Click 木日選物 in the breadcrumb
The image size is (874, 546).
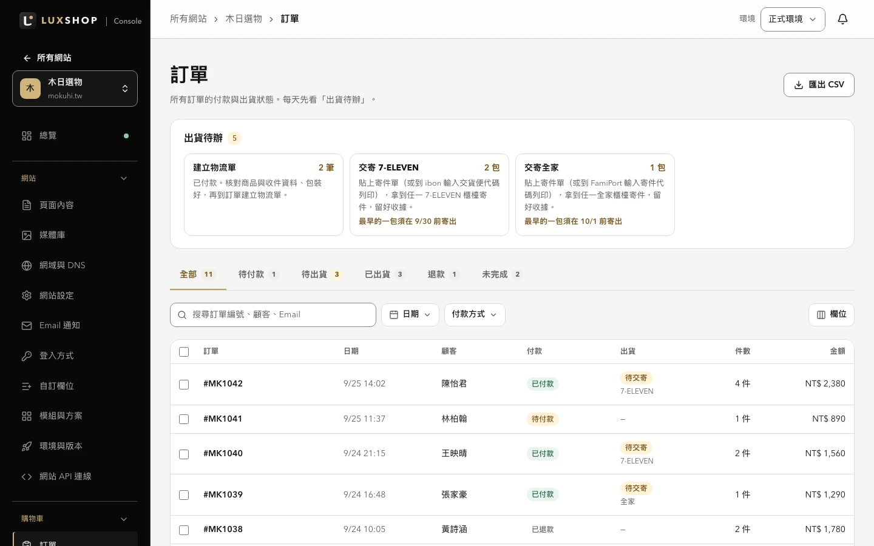[243, 19]
